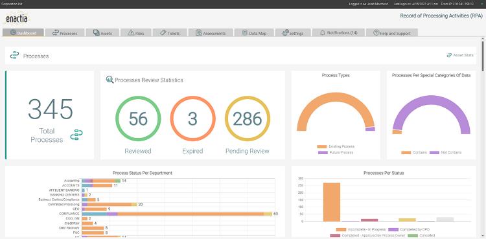Open the Help and Support tab
This screenshot has height=239, width=486.
tap(392, 33)
